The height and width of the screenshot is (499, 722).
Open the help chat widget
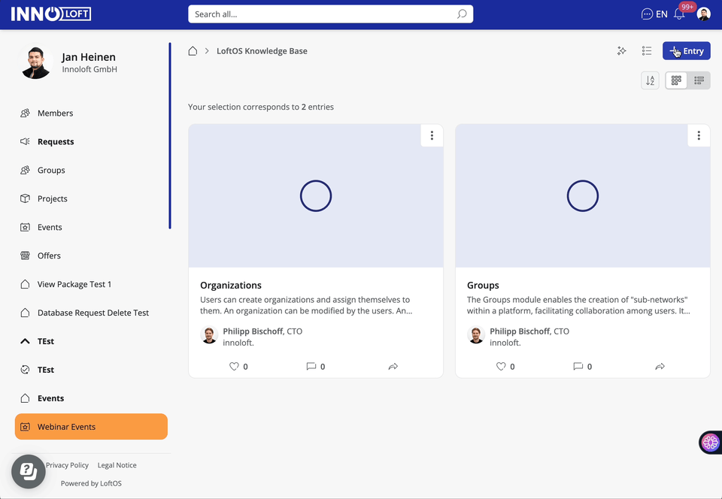[28, 471]
